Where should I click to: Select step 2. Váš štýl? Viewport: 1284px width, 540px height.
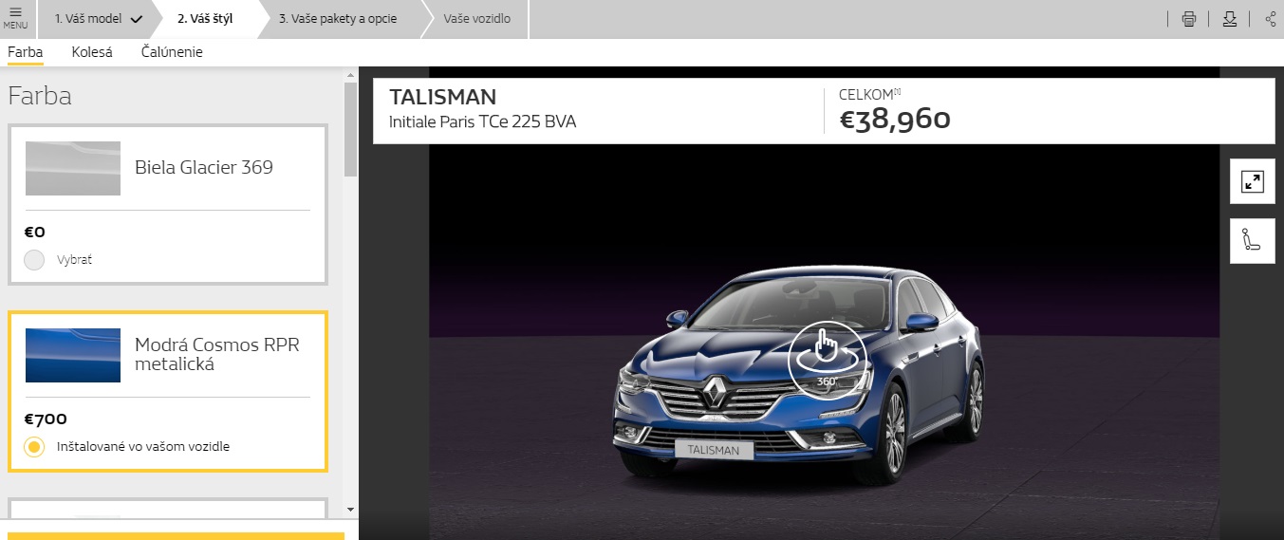click(205, 18)
